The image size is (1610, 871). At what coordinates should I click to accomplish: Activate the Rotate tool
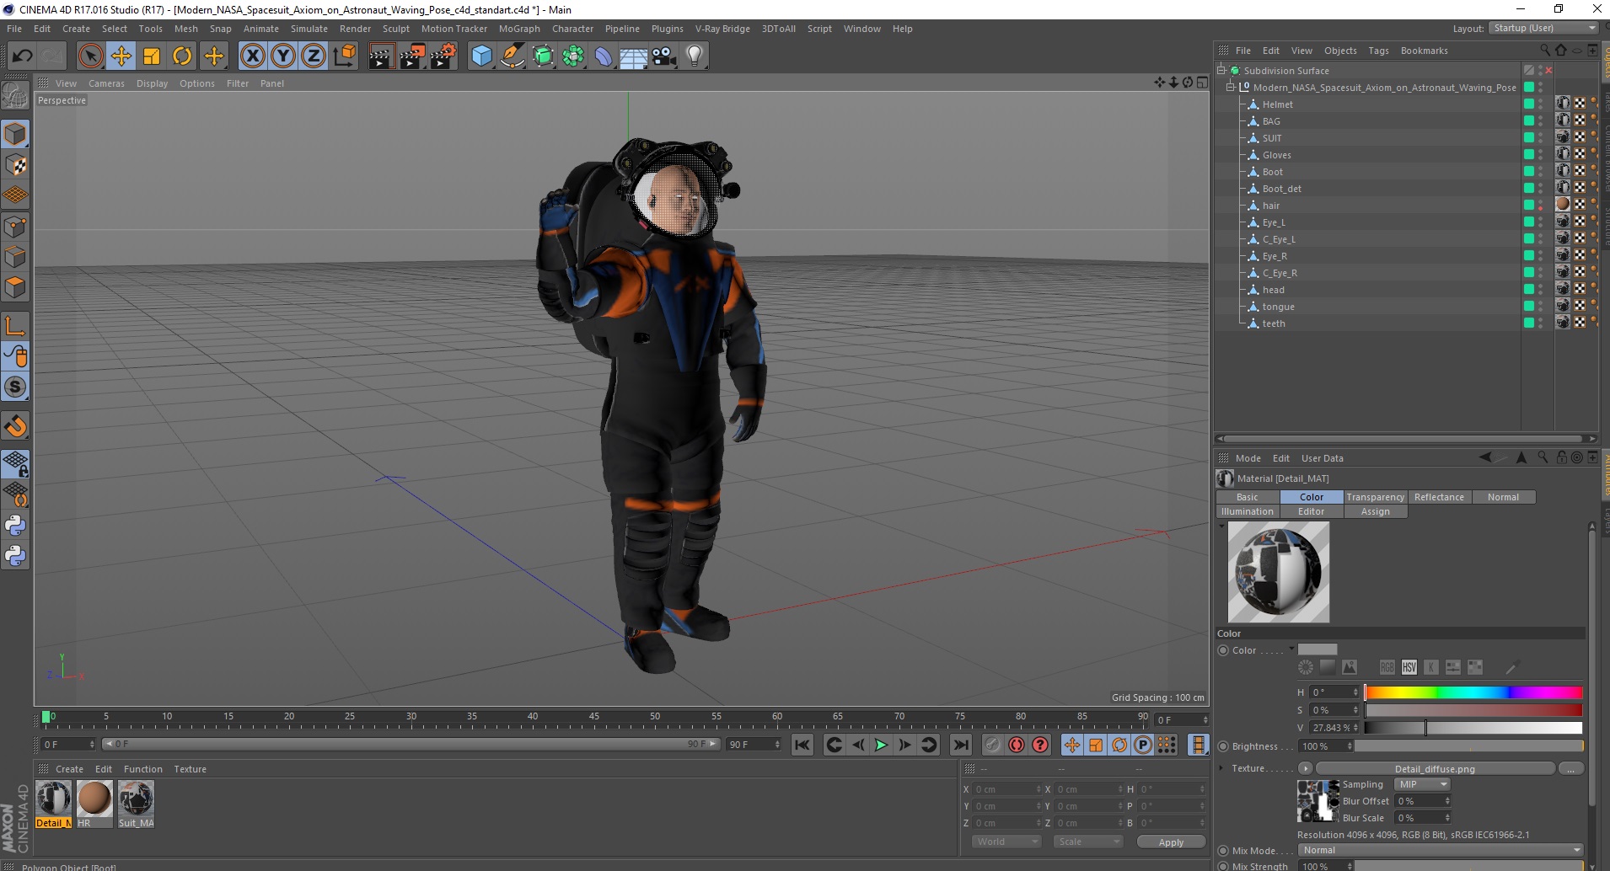[182, 56]
